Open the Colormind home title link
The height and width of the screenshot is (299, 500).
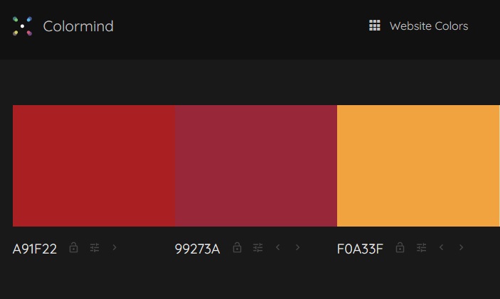(78, 26)
